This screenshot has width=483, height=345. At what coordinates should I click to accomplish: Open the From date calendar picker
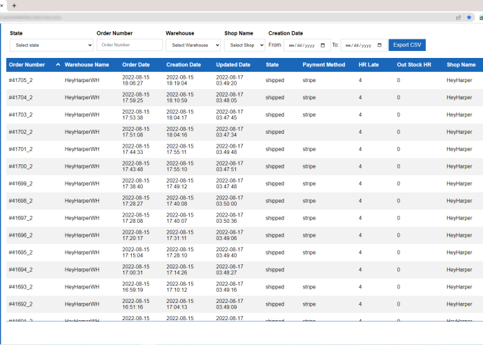pyautogui.click(x=323, y=46)
